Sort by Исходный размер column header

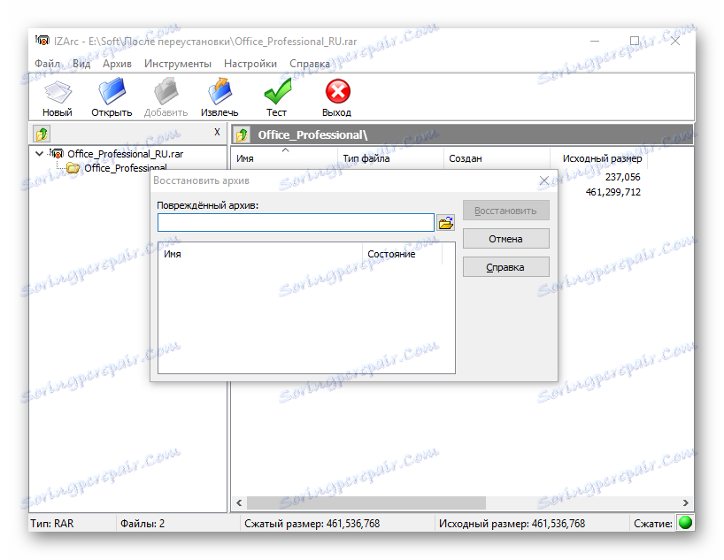coord(598,158)
